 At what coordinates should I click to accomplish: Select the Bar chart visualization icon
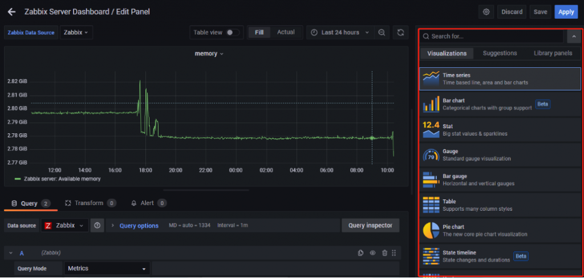[431, 104]
